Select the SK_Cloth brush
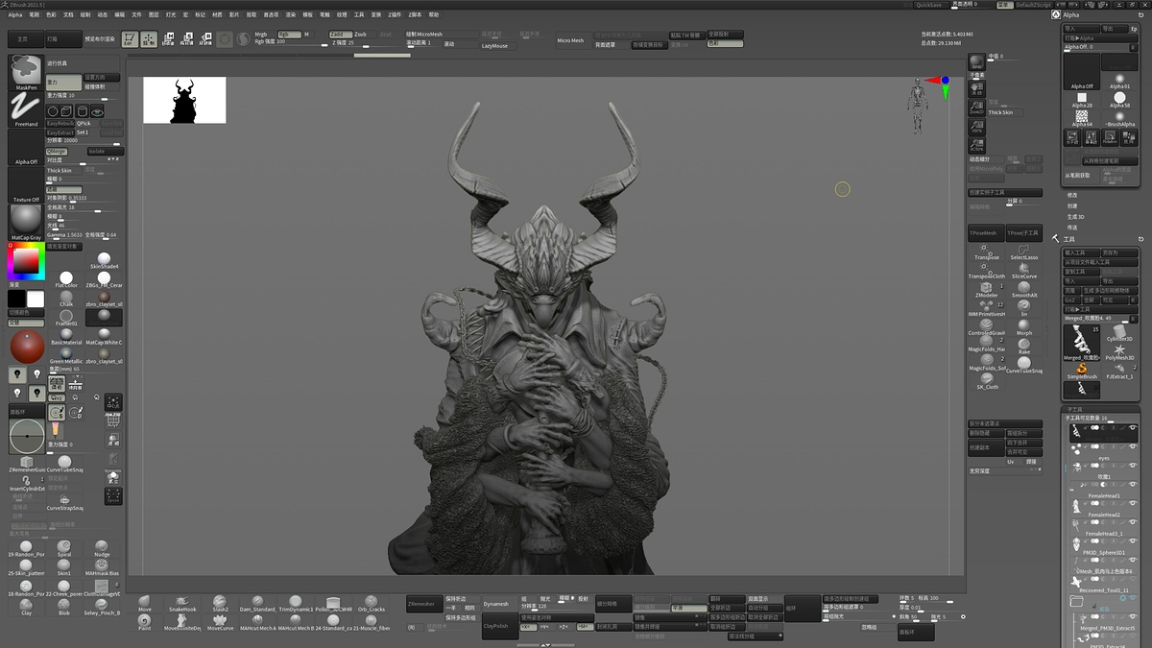The height and width of the screenshot is (648, 1152). 986,381
